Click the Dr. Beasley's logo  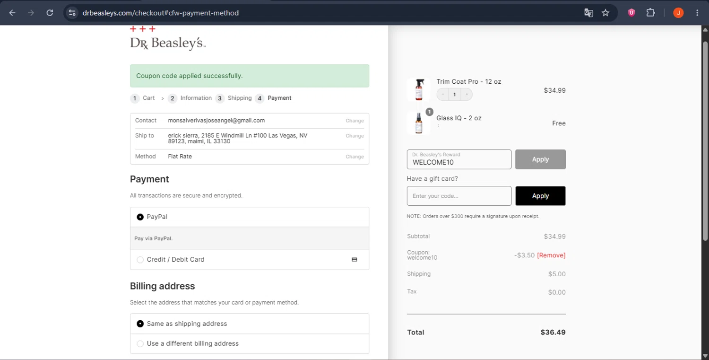[x=168, y=38]
